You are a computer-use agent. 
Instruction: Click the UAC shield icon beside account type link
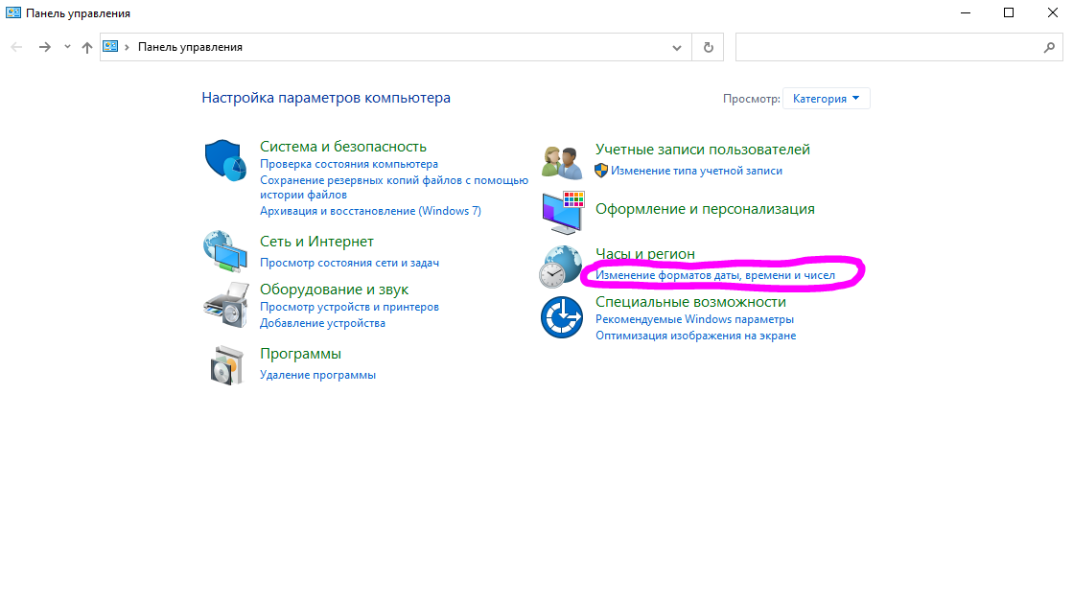click(x=601, y=171)
